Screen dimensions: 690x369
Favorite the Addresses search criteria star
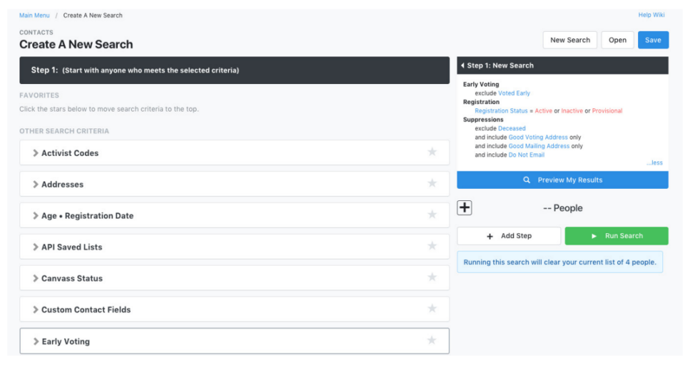432,183
